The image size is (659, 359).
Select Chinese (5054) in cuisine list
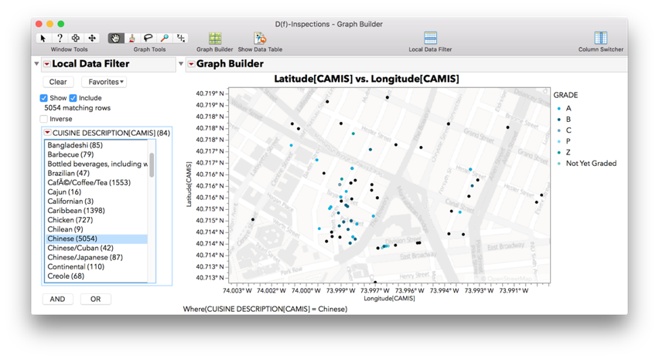(96, 239)
